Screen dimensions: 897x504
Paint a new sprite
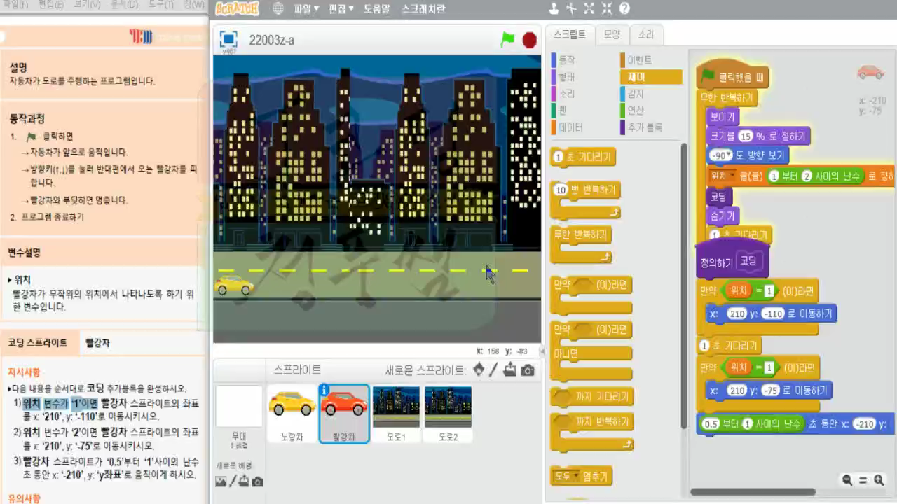(x=494, y=370)
